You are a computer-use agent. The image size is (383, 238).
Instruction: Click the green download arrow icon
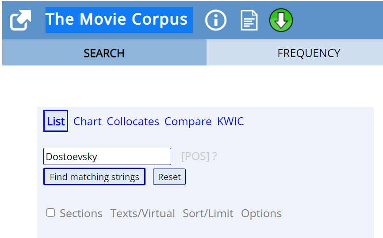click(281, 20)
